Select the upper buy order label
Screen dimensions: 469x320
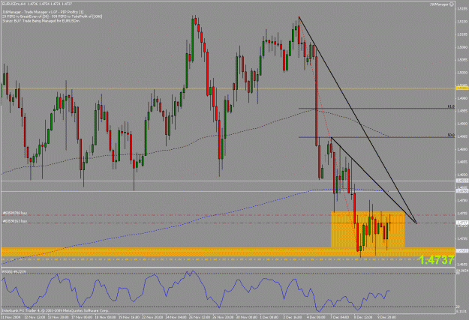15,213
